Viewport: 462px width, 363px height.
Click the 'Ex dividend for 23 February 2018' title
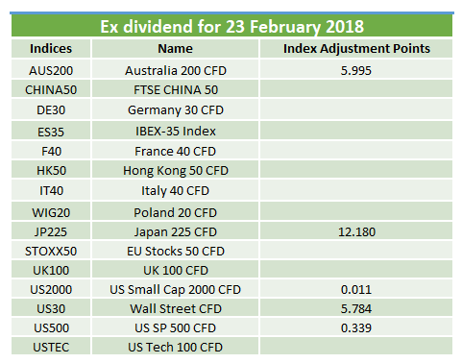231,26
